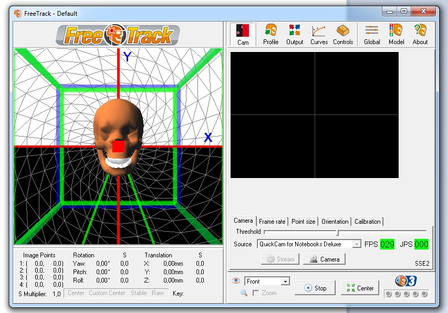Switch to the Frame rate tab
The height and width of the screenshot is (313, 448).
(272, 221)
